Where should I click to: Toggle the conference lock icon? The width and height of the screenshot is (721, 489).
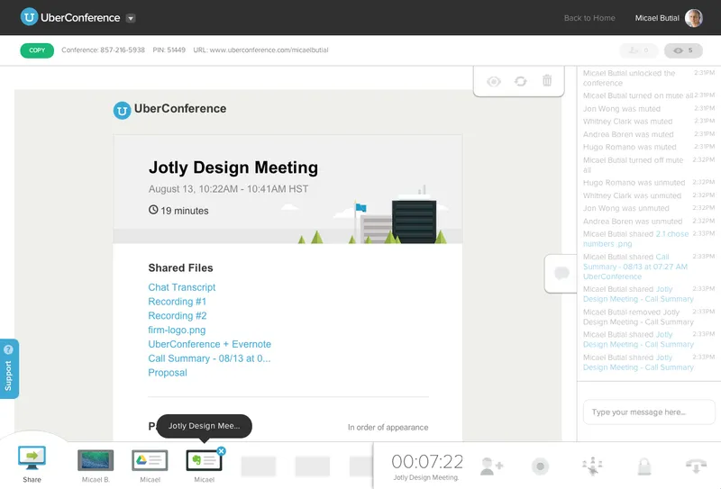click(x=644, y=466)
